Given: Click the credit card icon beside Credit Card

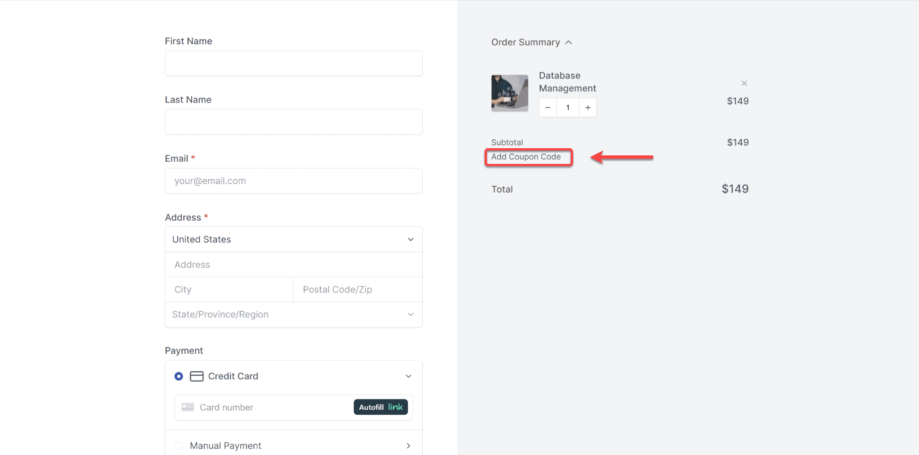Looking at the screenshot, I should tap(196, 376).
